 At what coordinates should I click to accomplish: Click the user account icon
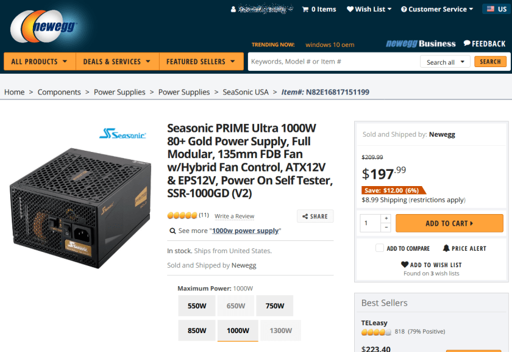coord(233,9)
